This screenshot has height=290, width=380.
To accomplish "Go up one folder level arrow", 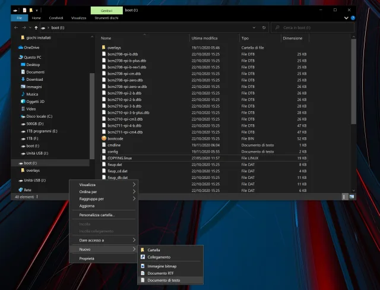I will 36,28.
